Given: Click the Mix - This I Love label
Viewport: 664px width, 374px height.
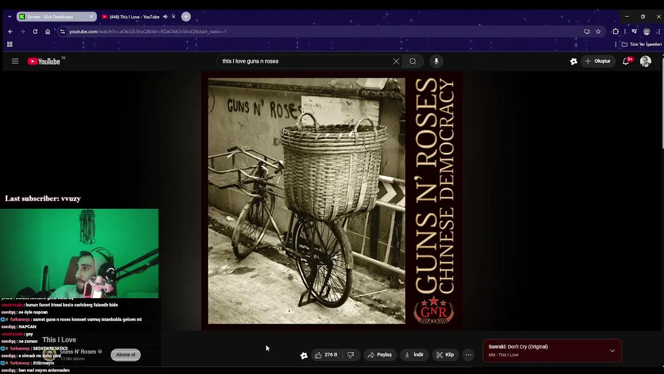Looking at the screenshot, I should [x=503, y=355].
